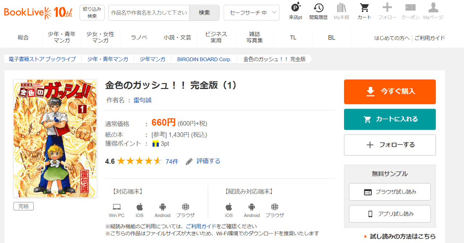Open the 来店pt points icon

coord(295,8)
